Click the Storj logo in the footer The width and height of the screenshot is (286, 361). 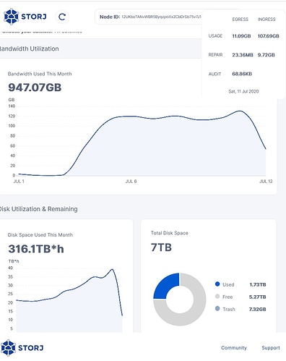22,348
